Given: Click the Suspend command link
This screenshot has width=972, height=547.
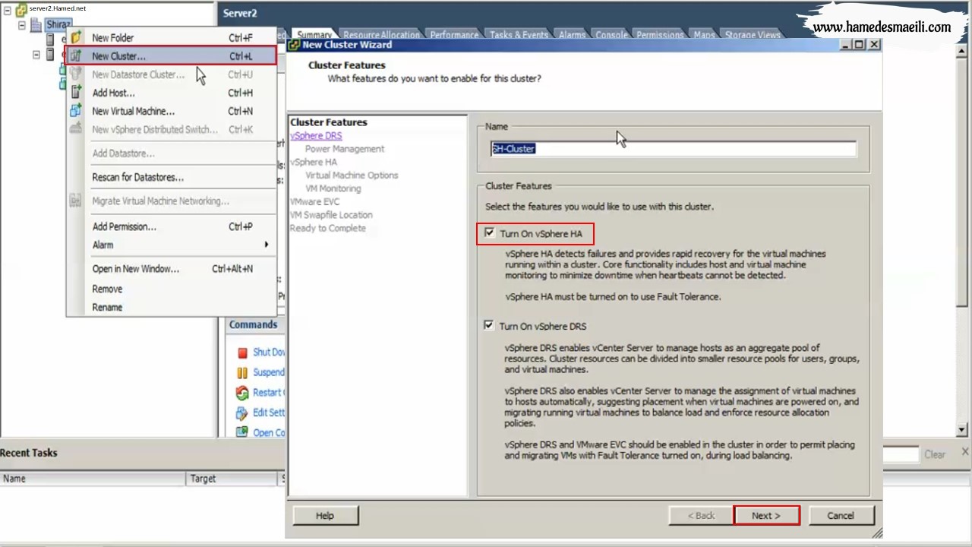Looking at the screenshot, I should tap(269, 372).
